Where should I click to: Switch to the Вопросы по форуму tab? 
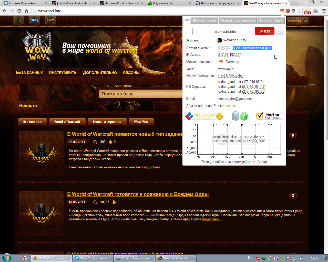click(218, 3)
